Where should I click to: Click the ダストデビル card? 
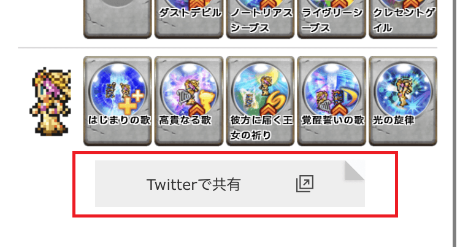coord(189,19)
